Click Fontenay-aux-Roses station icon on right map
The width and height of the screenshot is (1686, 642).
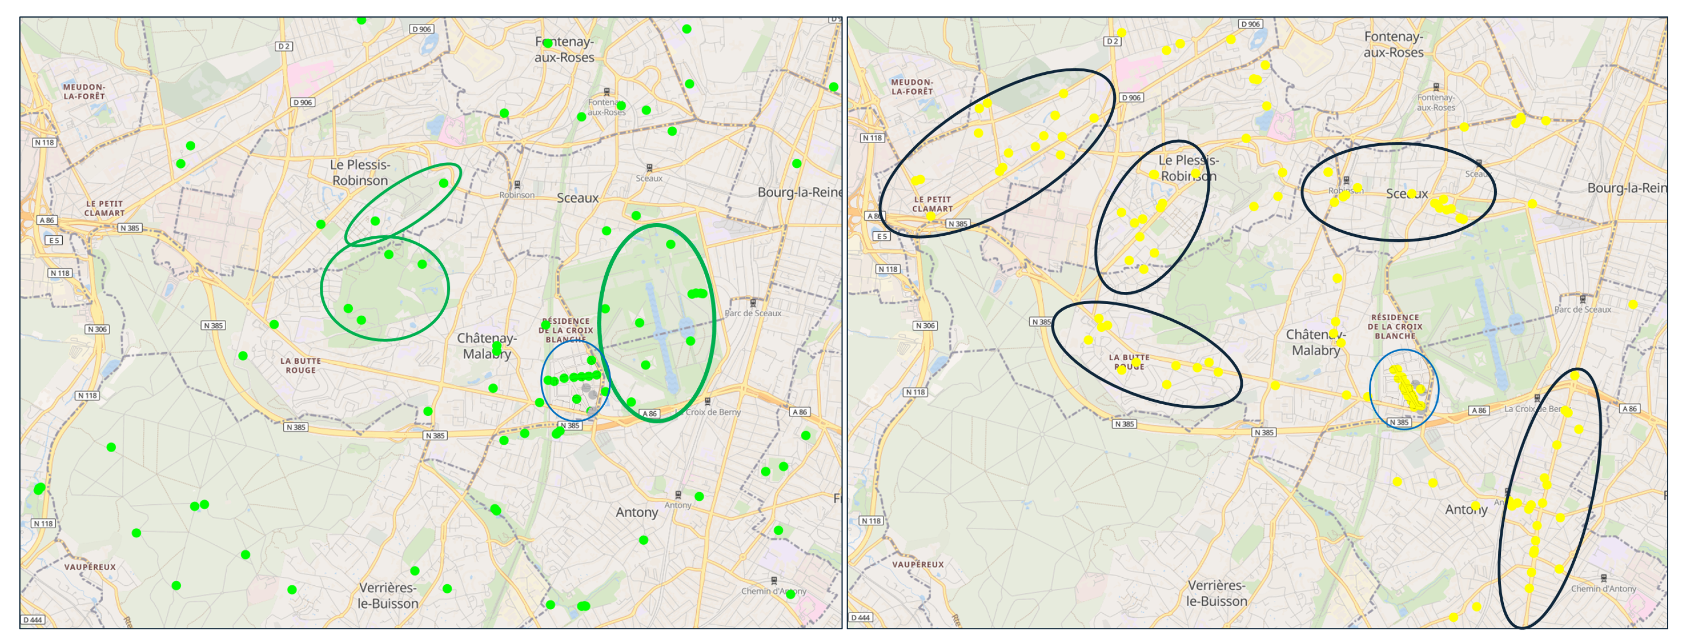[1436, 87]
